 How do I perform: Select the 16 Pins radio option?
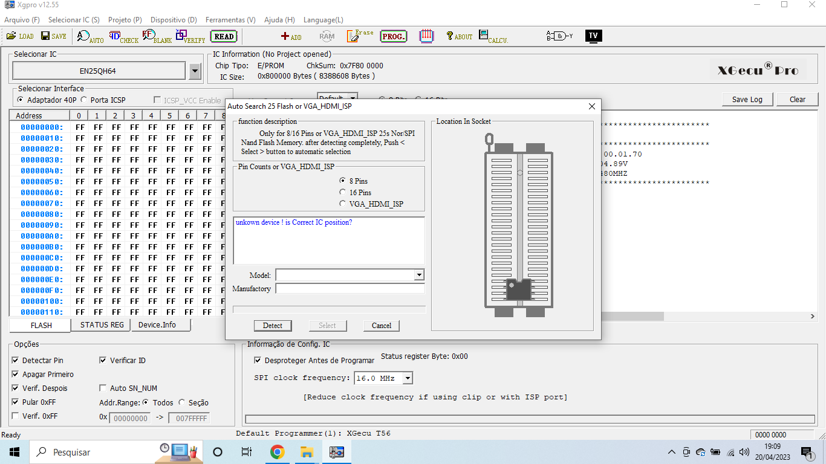(343, 193)
